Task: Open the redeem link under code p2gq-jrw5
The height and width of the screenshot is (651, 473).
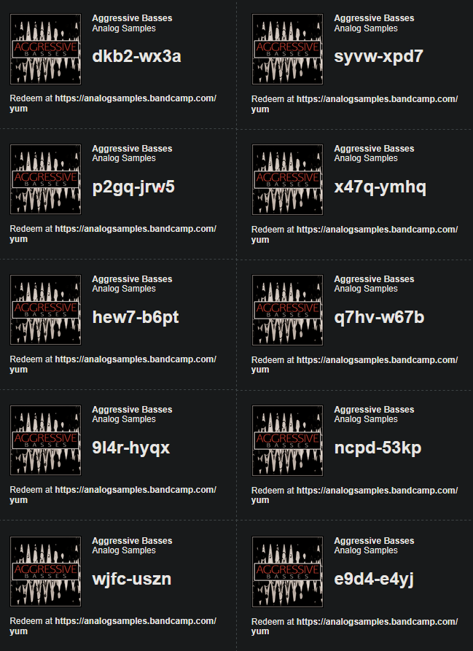Action: pos(135,229)
